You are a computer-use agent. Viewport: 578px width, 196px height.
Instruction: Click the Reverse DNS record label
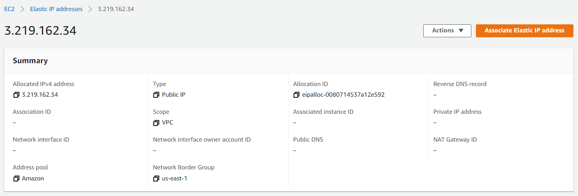460,84
